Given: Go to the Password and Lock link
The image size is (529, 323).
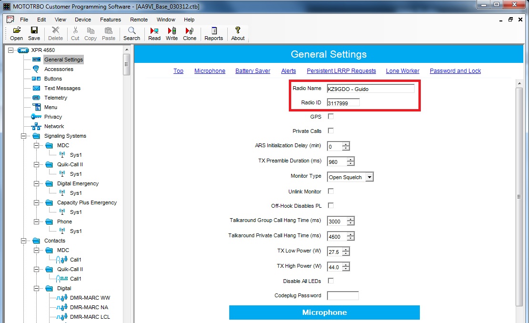Looking at the screenshot, I should point(455,71).
